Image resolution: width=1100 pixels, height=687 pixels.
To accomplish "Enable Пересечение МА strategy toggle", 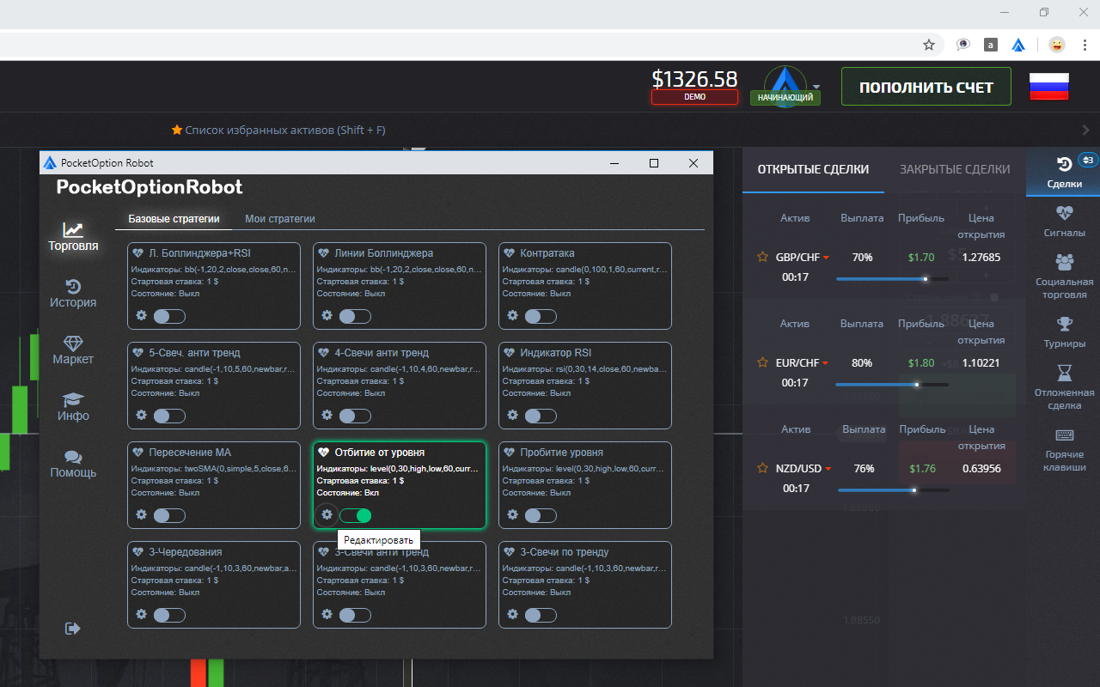I will click(169, 515).
